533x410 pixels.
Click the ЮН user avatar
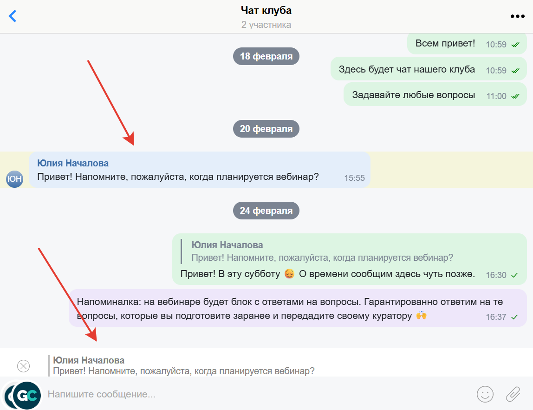point(14,179)
